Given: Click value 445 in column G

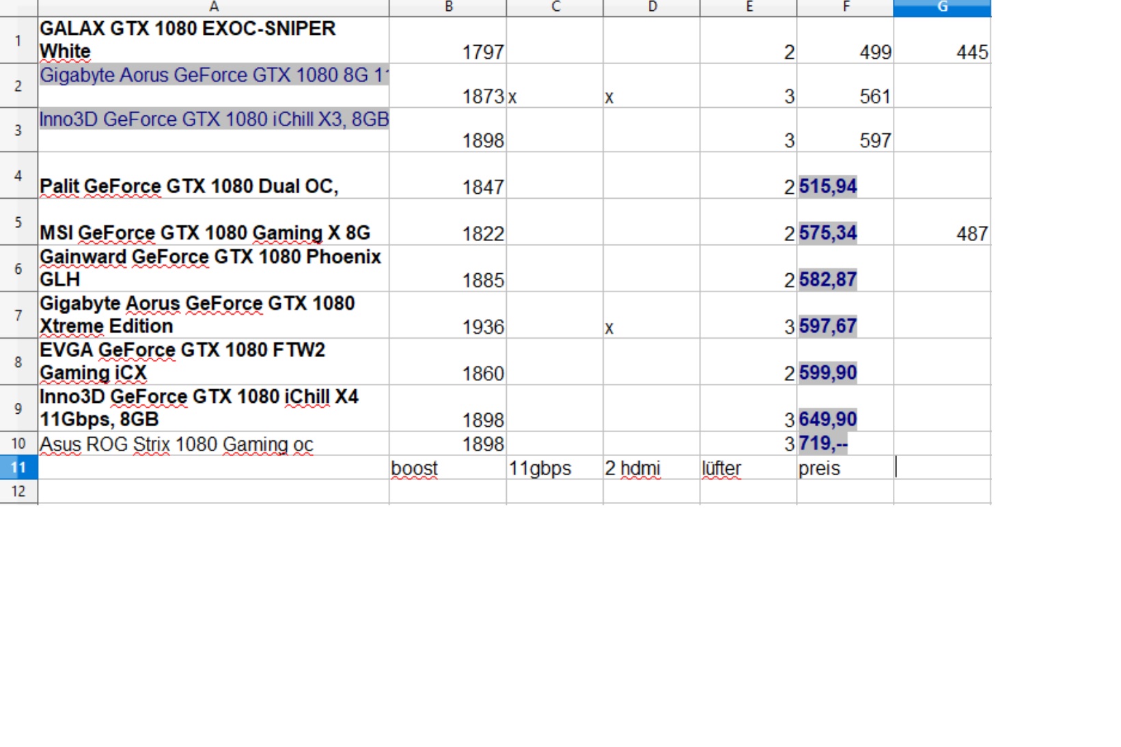Looking at the screenshot, I should pyautogui.click(x=972, y=53).
